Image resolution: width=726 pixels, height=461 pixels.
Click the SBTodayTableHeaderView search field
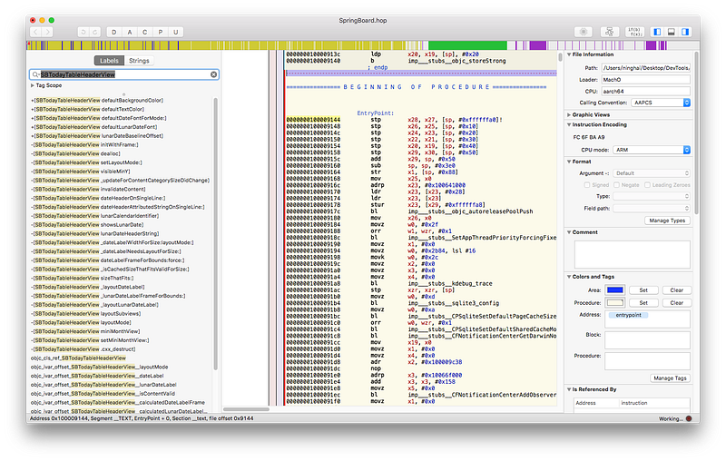[x=124, y=74]
